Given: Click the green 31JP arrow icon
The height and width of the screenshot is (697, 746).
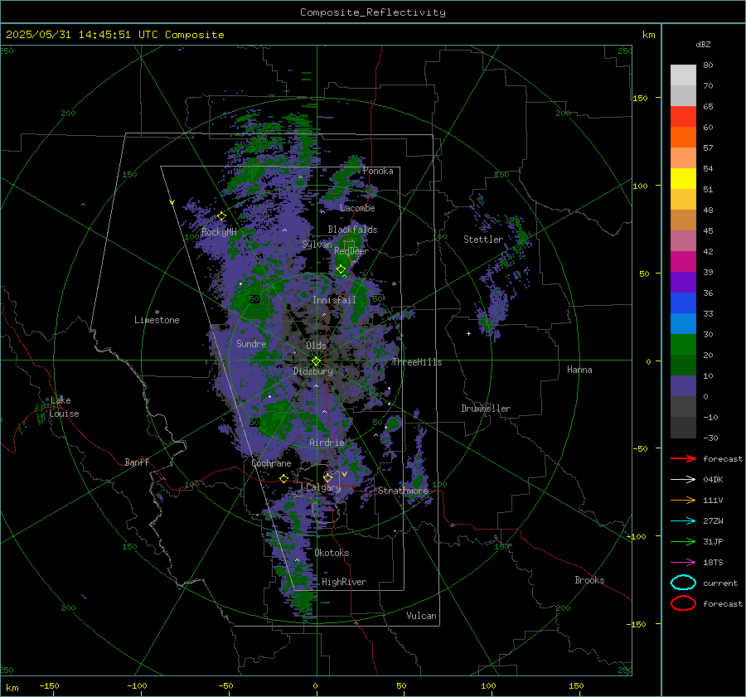Looking at the screenshot, I should 683,541.
